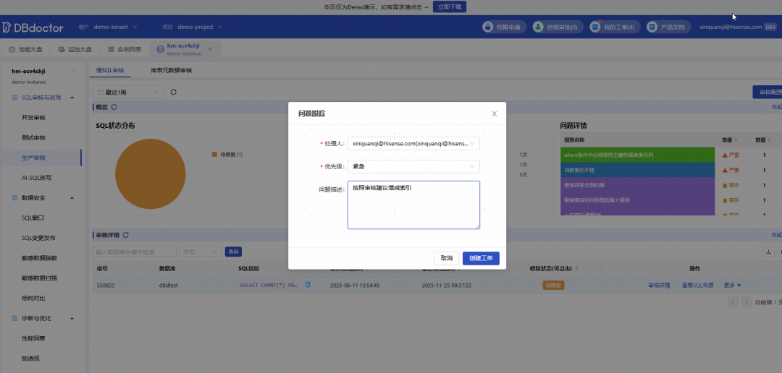This screenshot has height=373, width=782.
Task: Open the 优先级 dropdown showing 紧急
Action: 413,166
